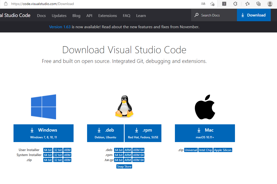Click the '.tar.gz' row label
The image size is (277, 184).
click(x=109, y=160)
